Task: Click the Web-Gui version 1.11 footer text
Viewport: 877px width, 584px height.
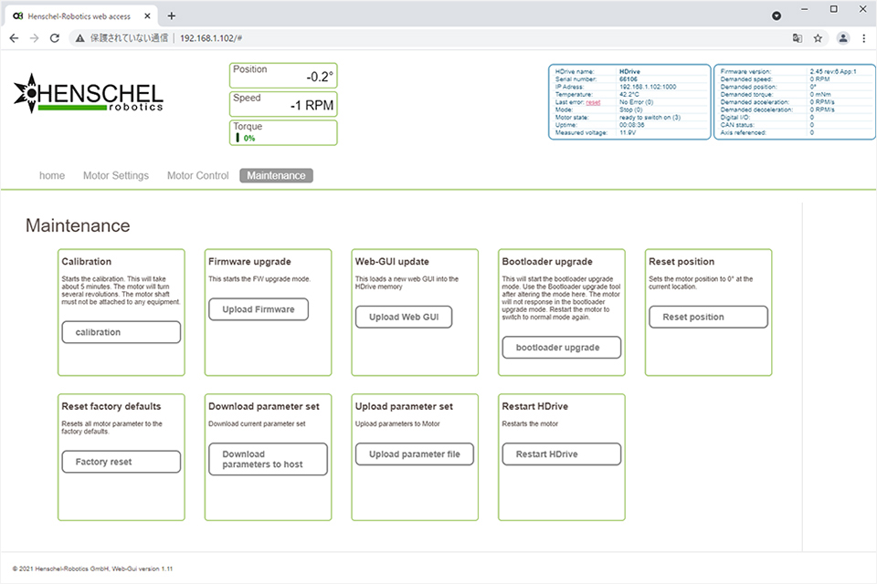Action: pos(143,568)
